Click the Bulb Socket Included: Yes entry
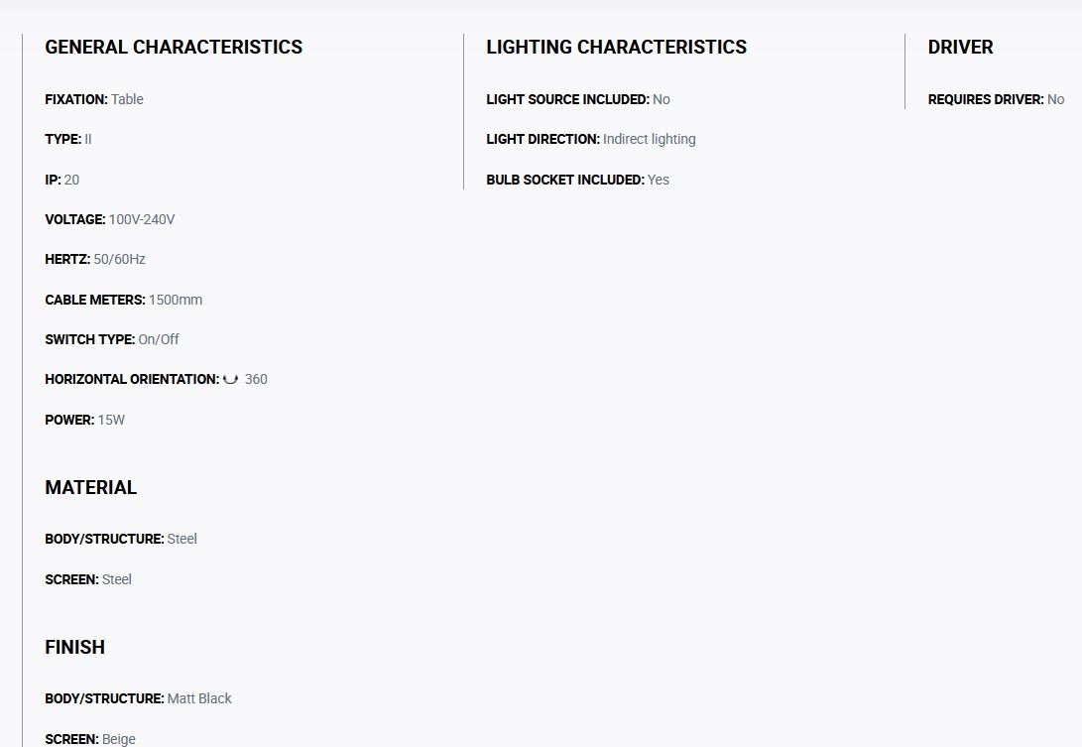1082x747 pixels. [577, 180]
